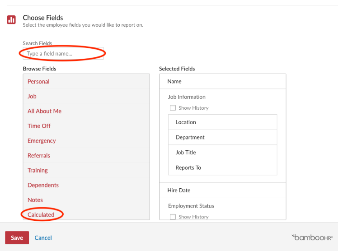Click the Cancel link
The image size is (338, 251).
pos(43,237)
